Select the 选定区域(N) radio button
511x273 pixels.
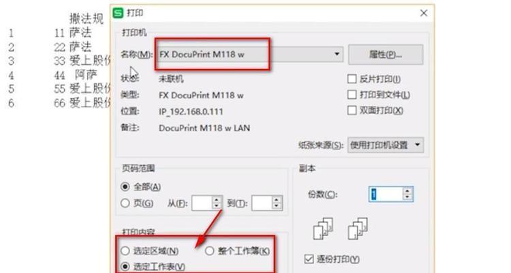(125, 250)
